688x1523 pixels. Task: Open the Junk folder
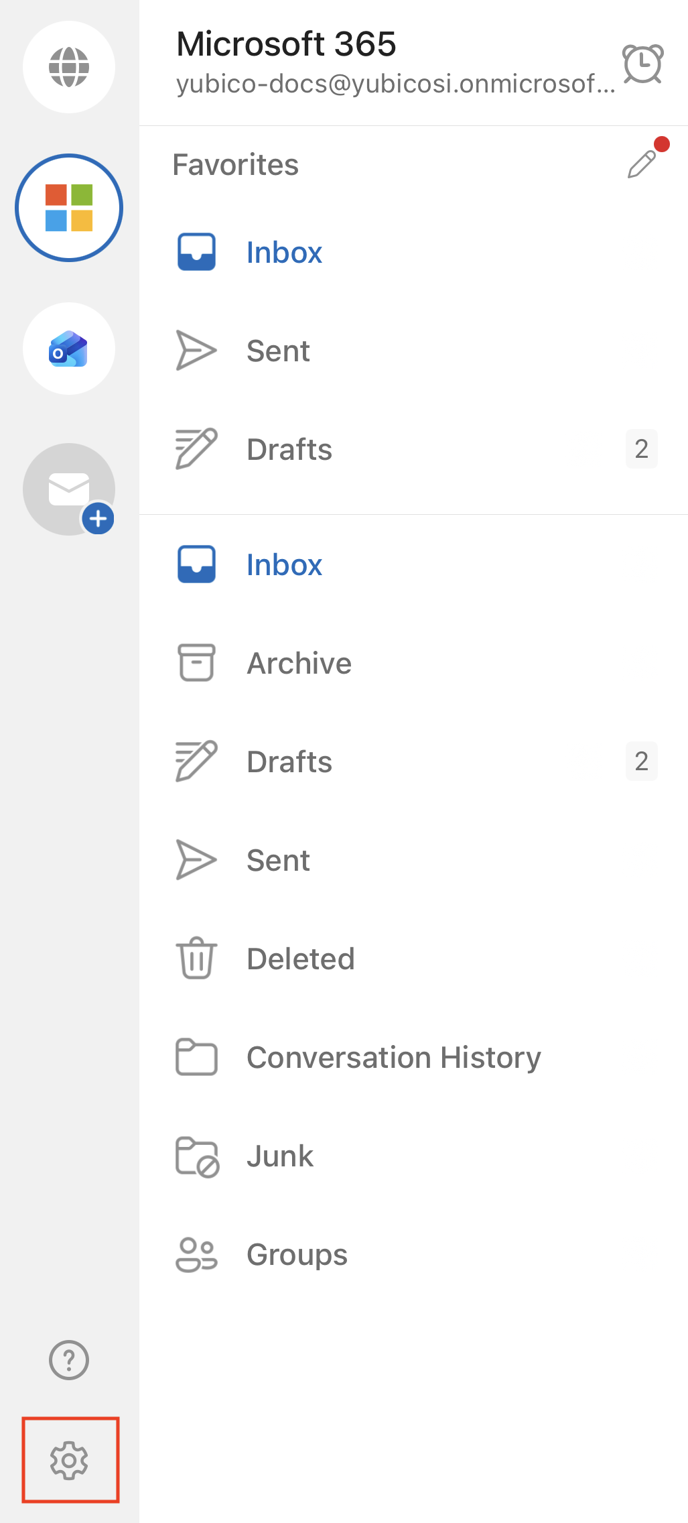coord(279,1156)
